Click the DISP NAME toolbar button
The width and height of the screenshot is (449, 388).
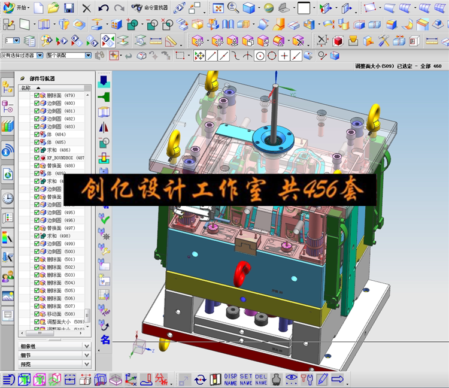[x=230, y=380]
